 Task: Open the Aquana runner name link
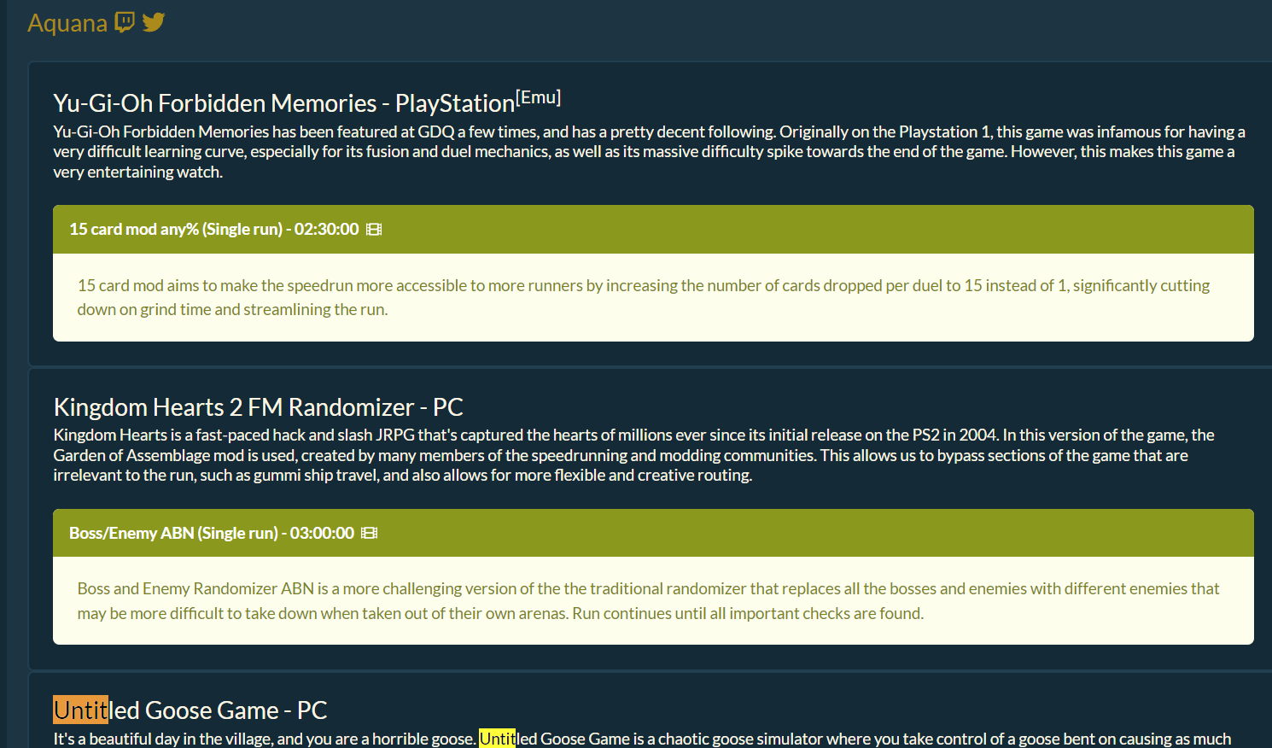(x=67, y=23)
